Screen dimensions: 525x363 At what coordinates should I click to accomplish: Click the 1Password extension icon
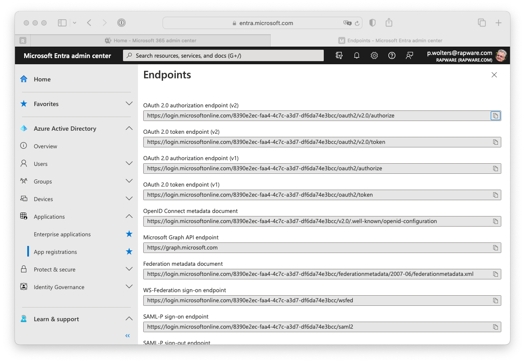tap(121, 23)
